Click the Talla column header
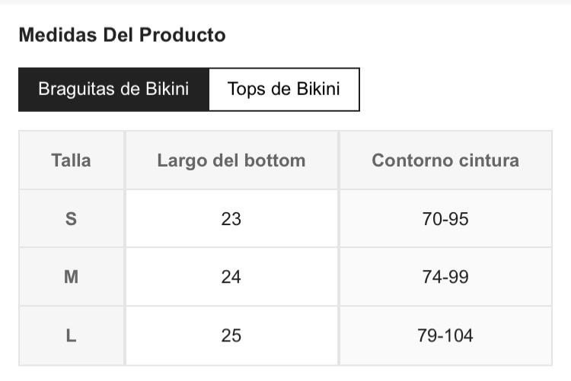 (x=71, y=160)
